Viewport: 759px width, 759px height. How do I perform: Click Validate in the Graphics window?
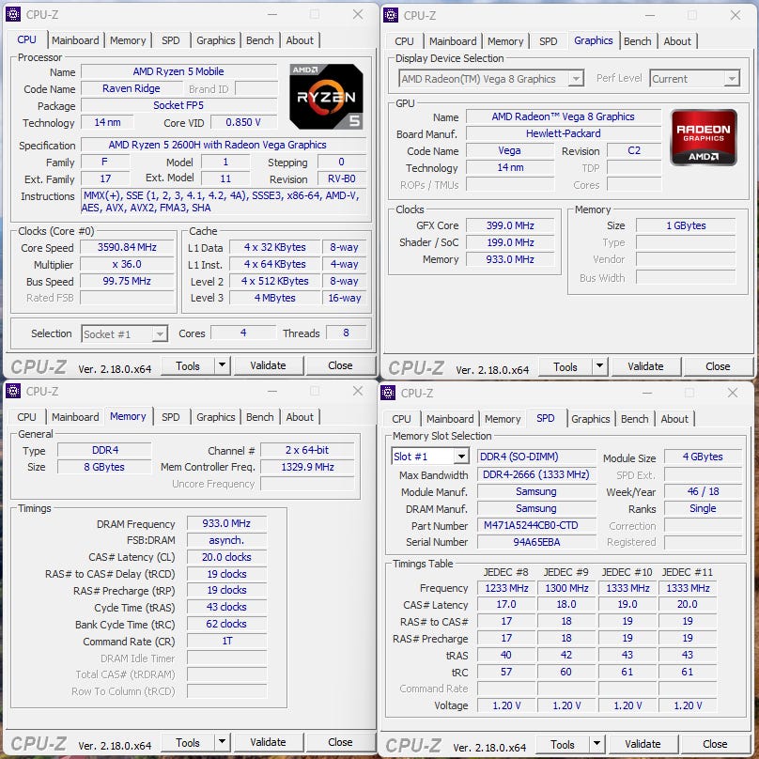645,366
